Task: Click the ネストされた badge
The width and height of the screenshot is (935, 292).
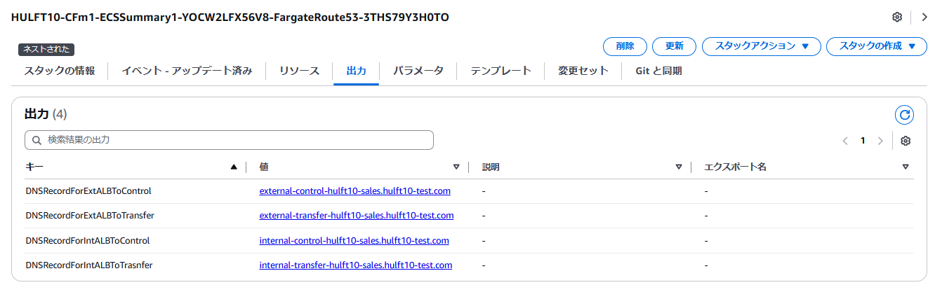Action: [46, 49]
